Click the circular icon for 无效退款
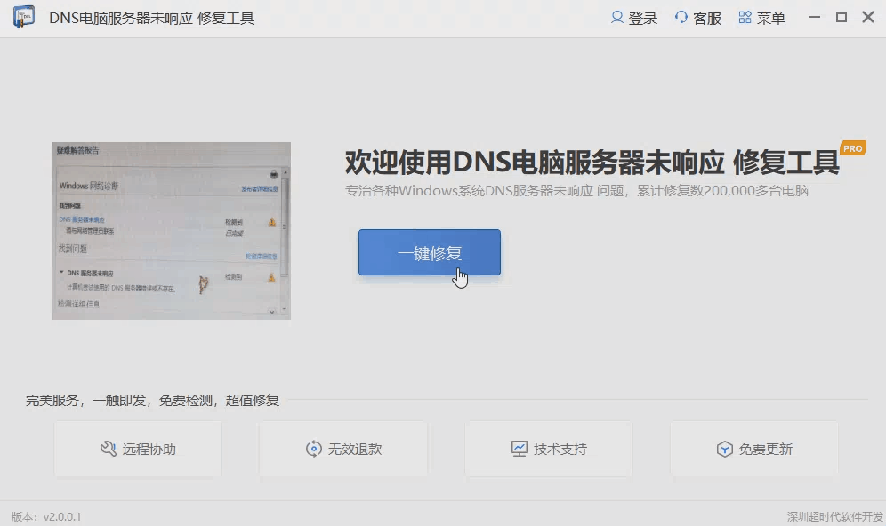The height and width of the screenshot is (526, 886). click(313, 450)
